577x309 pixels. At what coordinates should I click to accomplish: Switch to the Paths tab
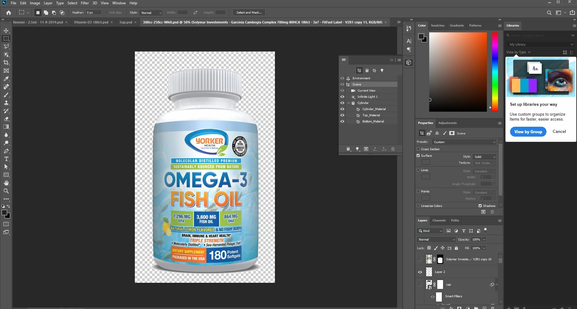455,220
